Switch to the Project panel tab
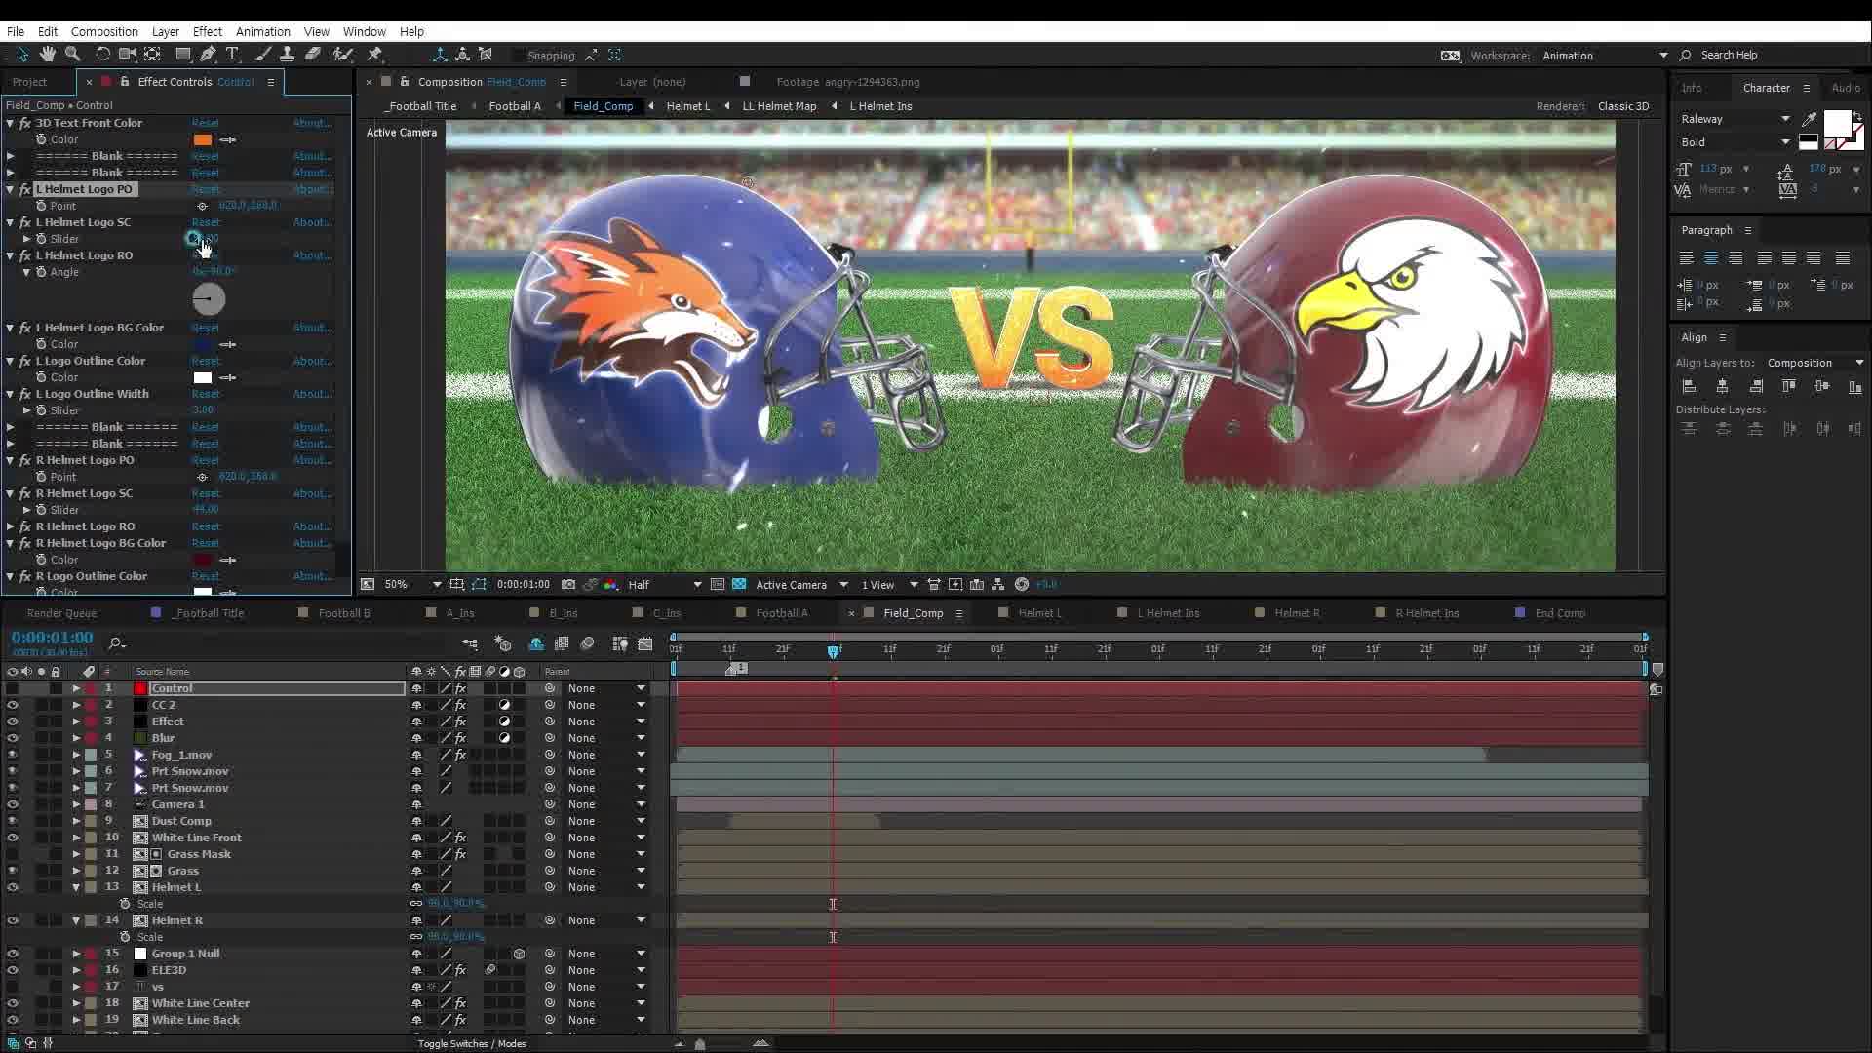The image size is (1872, 1053). point(29,82)
